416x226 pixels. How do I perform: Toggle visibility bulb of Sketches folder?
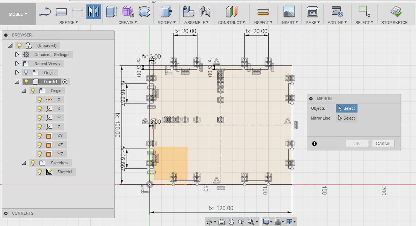pos(33,163)
